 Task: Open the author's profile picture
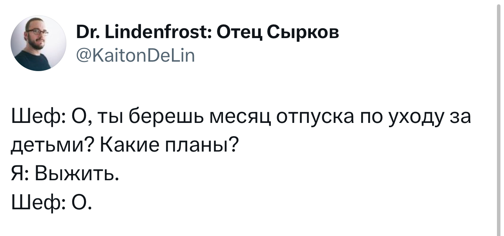[38, 43]
